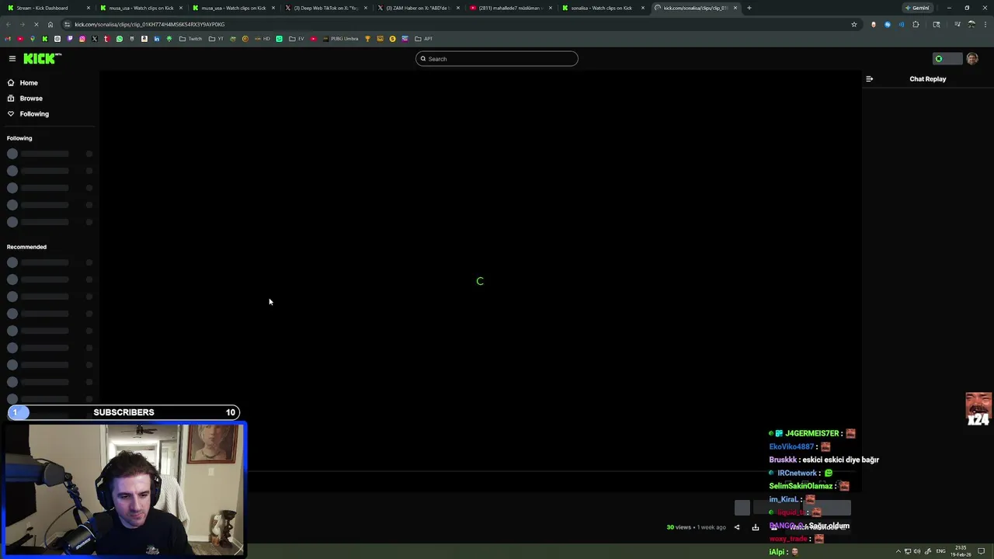
Task: Open the YT bookmarks folder
Action: (216, 39)
